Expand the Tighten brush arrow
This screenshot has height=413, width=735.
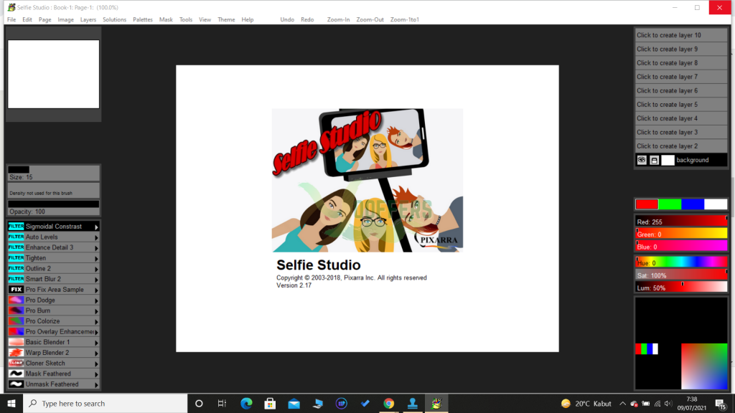(x=97, y=258)
